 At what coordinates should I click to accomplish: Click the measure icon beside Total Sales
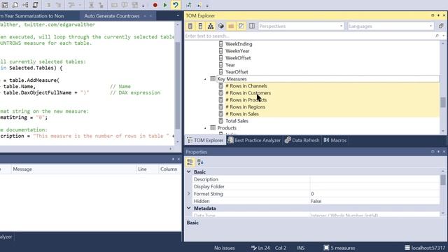pyautogui.click(x=221, y=121)
